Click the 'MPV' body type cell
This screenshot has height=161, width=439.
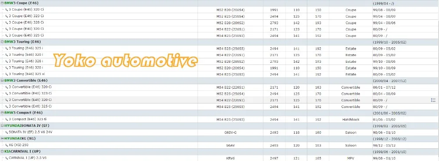point(351,158)
